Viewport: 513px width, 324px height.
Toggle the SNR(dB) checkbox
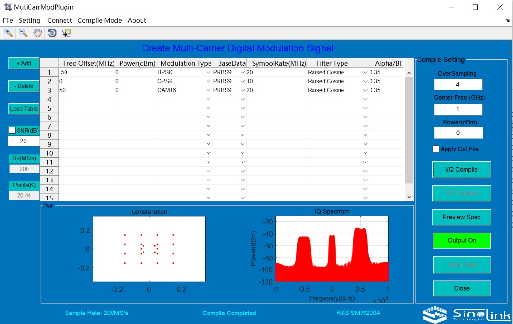tap(12, 131)
